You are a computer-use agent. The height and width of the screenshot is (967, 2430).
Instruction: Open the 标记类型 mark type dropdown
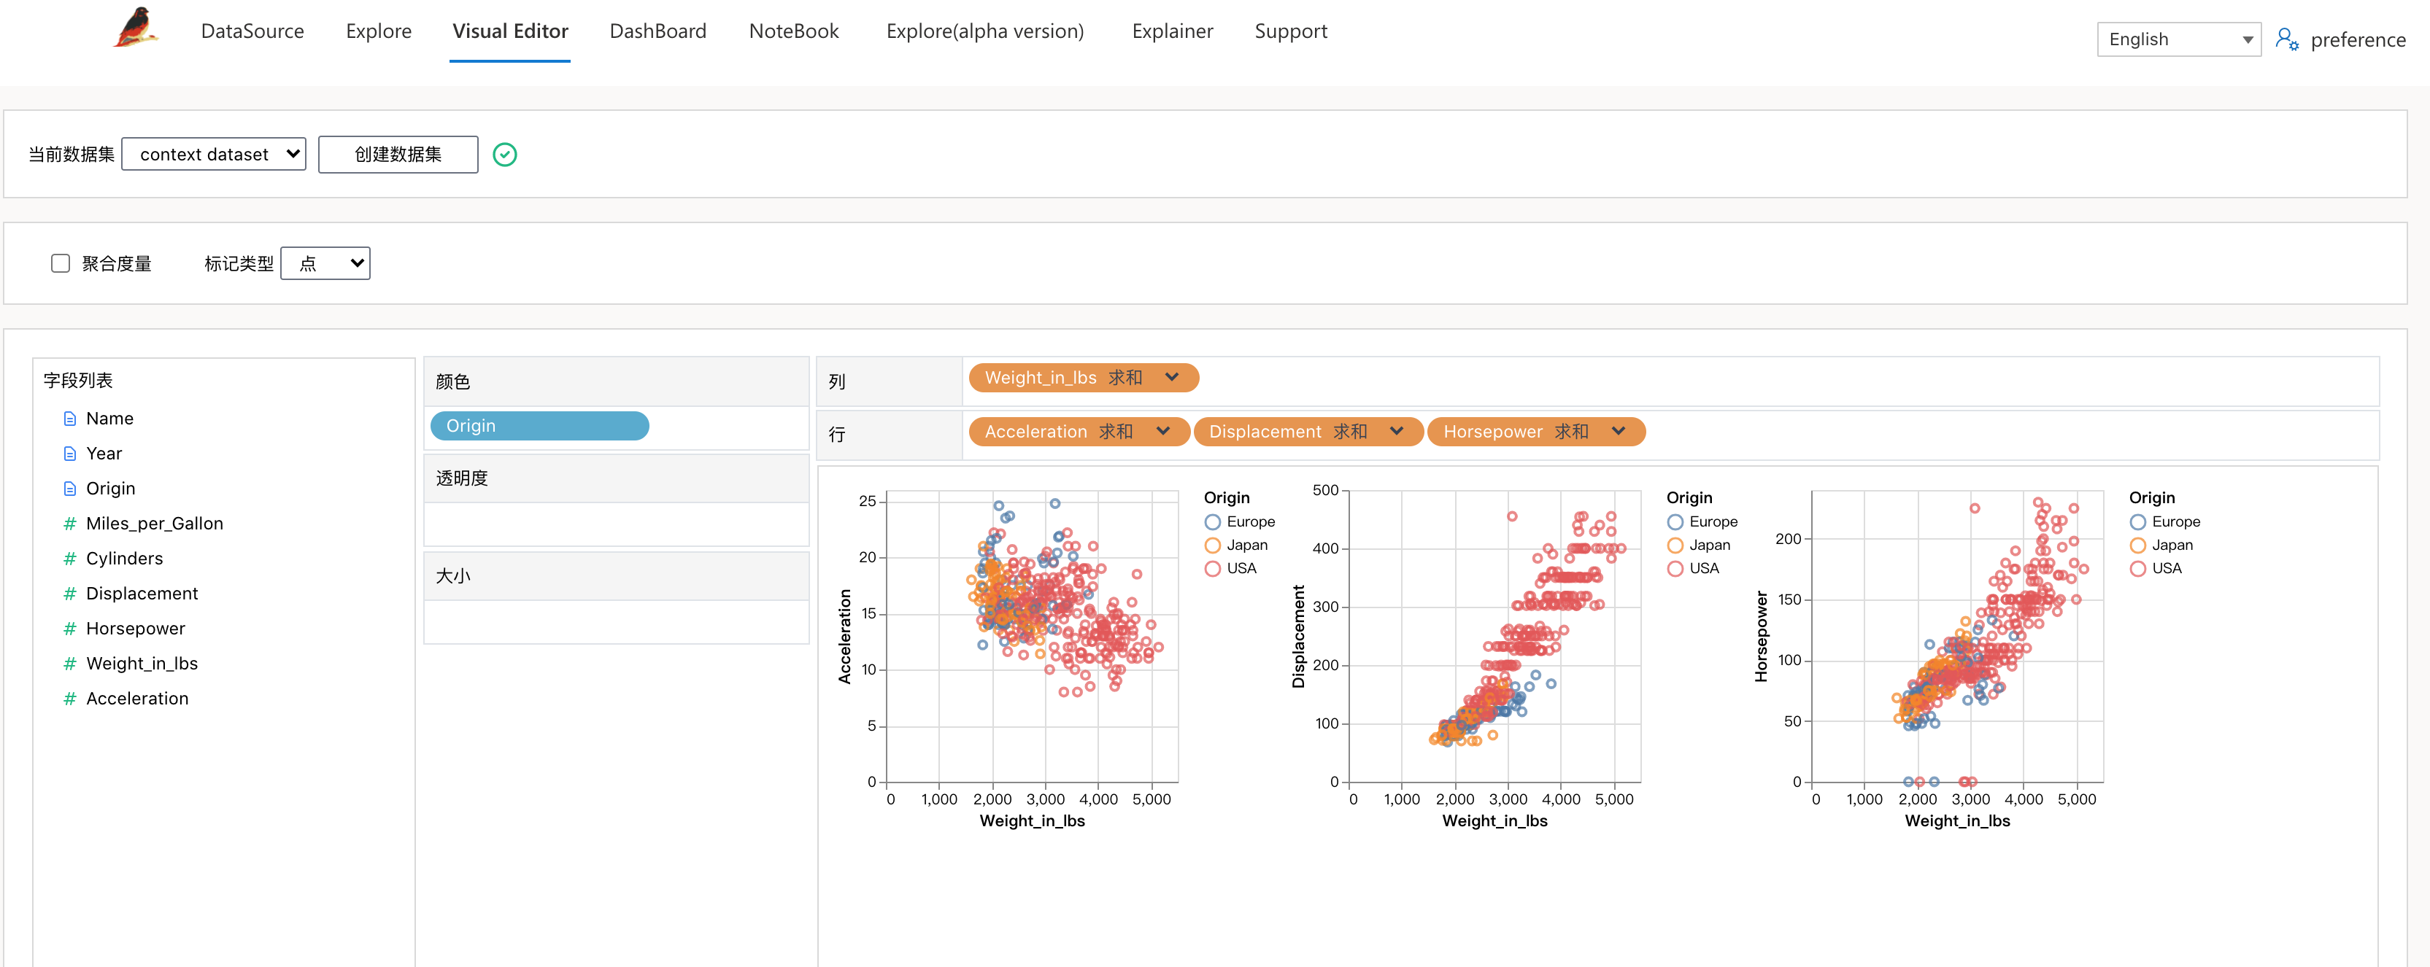click(325, 264)
